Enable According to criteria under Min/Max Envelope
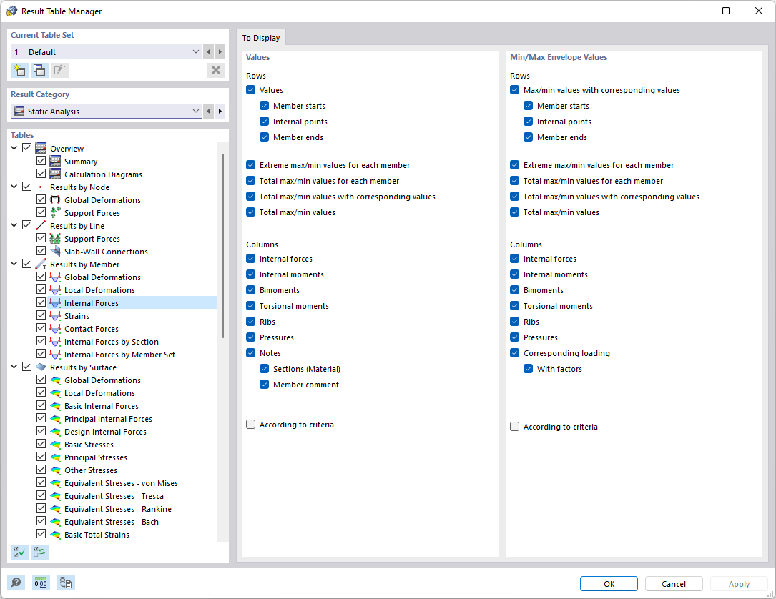This screenshot has height=599, width=776. pos(514,426)
